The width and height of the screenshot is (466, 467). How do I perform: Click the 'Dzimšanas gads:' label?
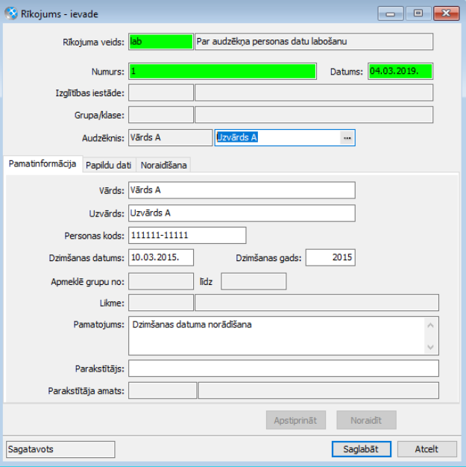point(268,258)
